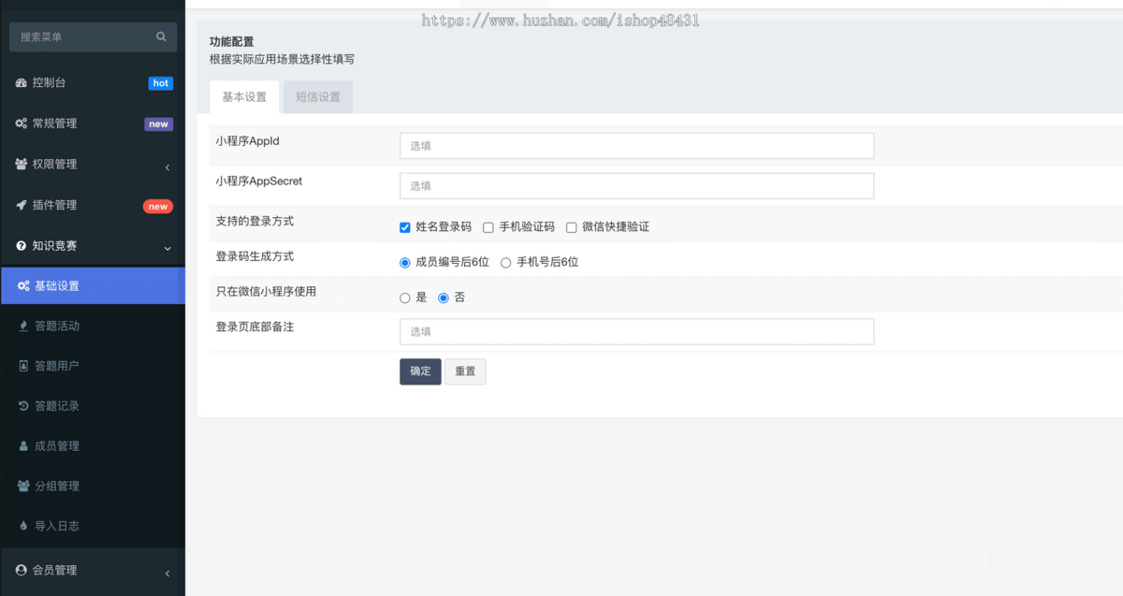Viewport: 1123px width, 596px height.
Task: Click the 根据实际应用场景选择性填写 description
Action: pos(282,59)
